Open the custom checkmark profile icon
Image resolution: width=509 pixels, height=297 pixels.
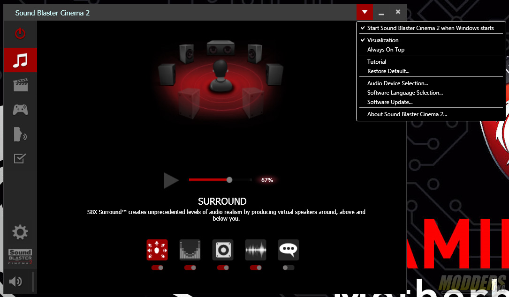[20, 158]
